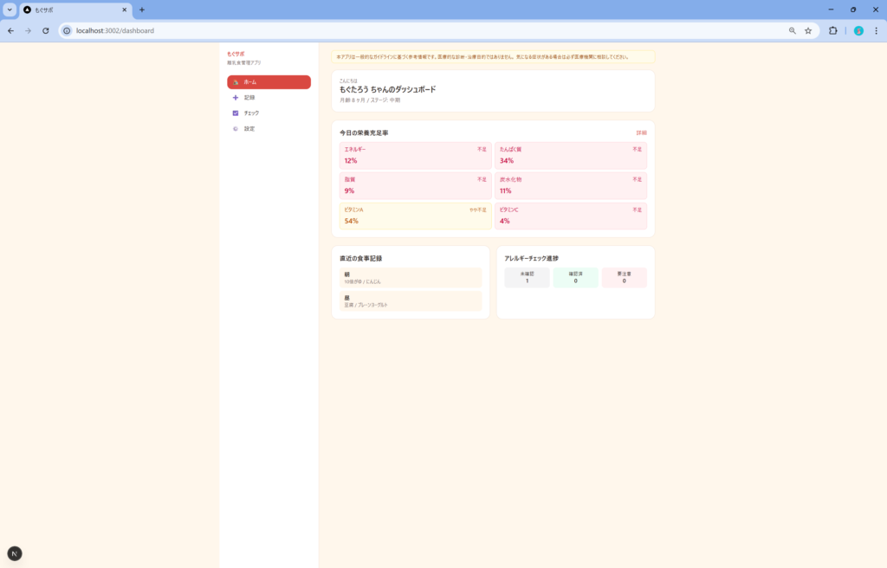The image size is (887, 568).
Task: Open the browser Extensions puzzle icon
Action: click(833, 30)
